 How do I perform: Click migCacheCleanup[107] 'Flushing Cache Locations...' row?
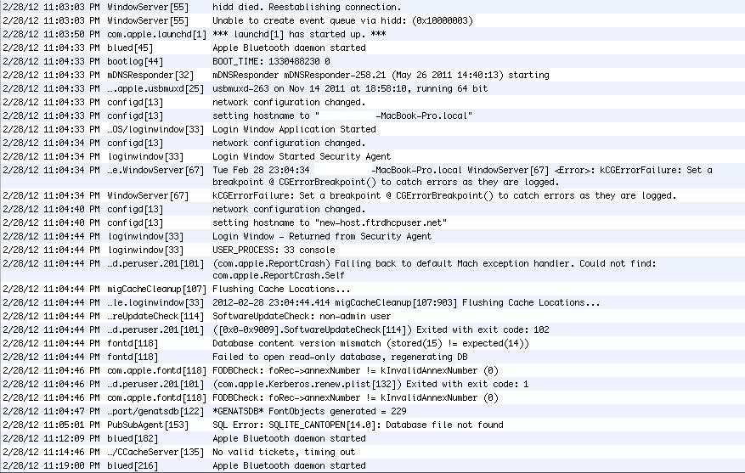pyautogui.click(x=372, y=290)
